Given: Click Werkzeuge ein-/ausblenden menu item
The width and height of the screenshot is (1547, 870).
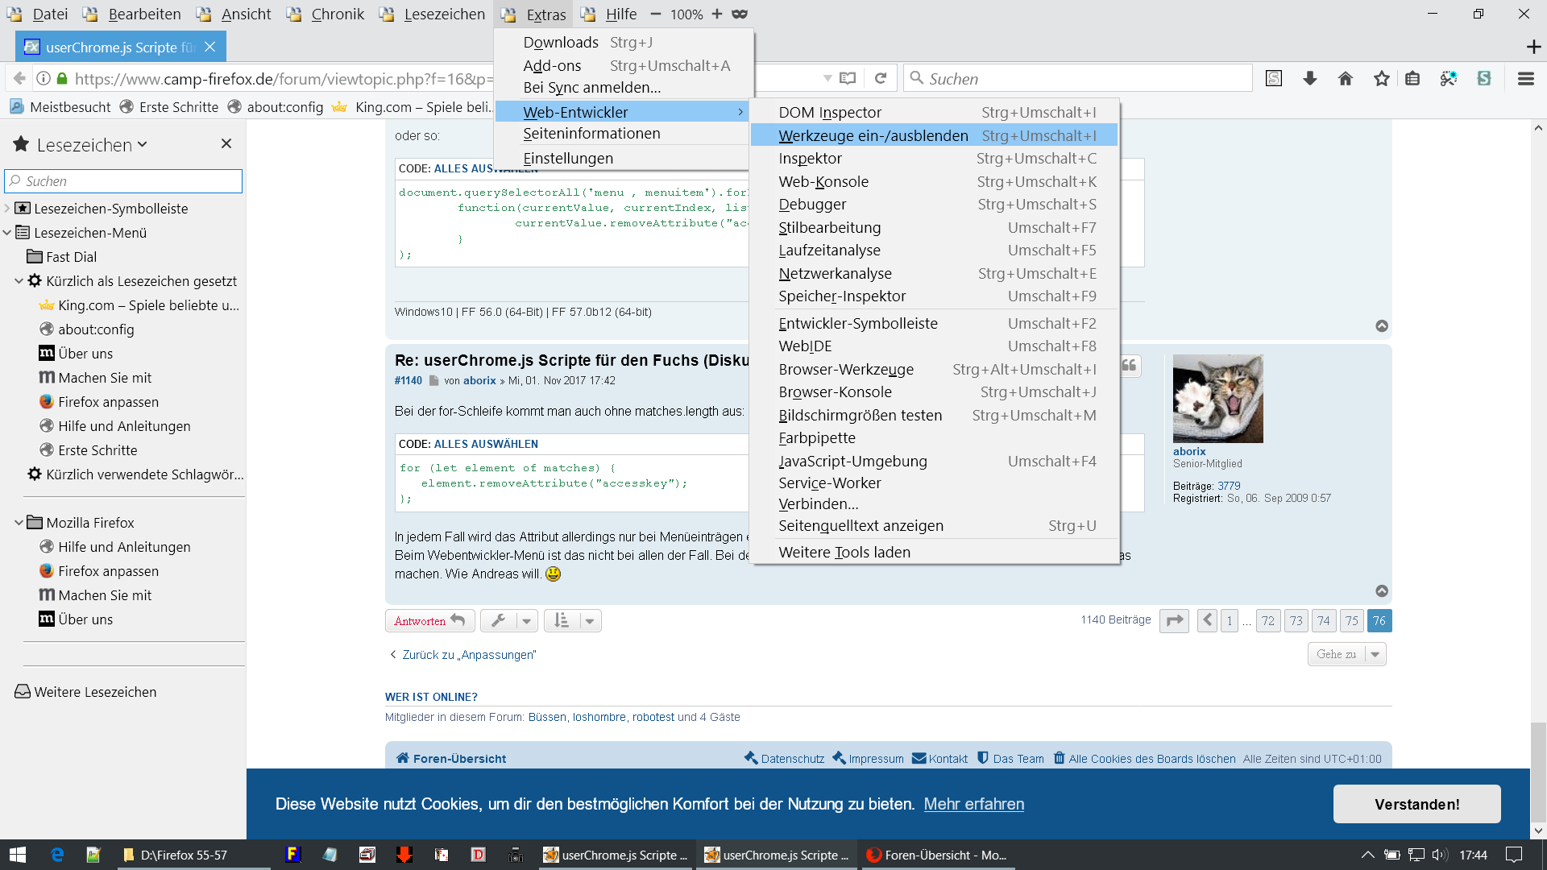Looking at the screenshot, I should click(873, 135).
